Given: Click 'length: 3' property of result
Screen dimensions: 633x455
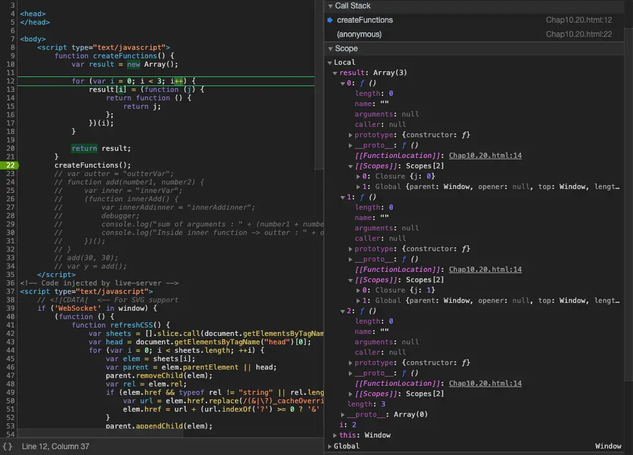Looking at the screenshot, I should pyautogui.click(x=366, y=404).
